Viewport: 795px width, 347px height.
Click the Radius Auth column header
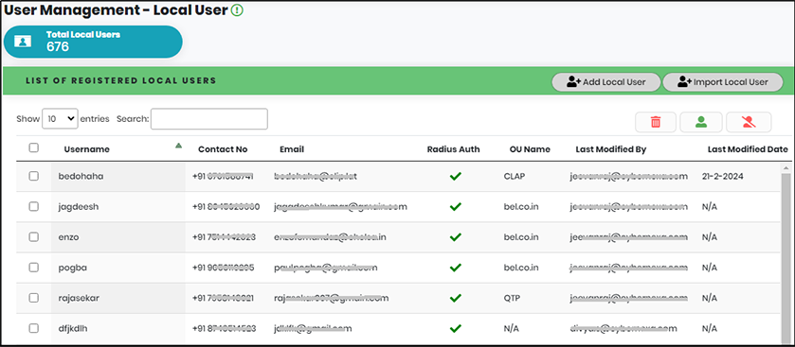453,149
